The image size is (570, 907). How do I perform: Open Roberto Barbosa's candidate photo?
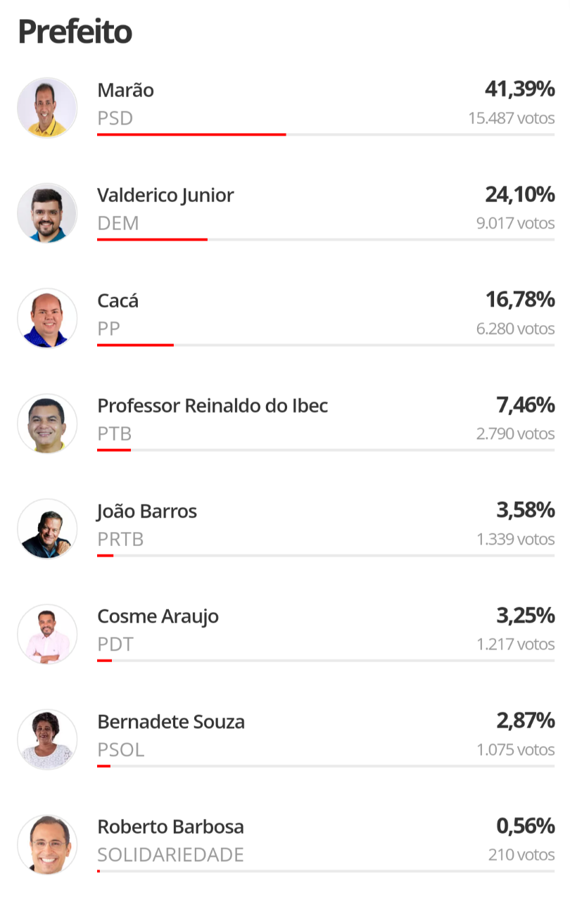pos(47,844)
